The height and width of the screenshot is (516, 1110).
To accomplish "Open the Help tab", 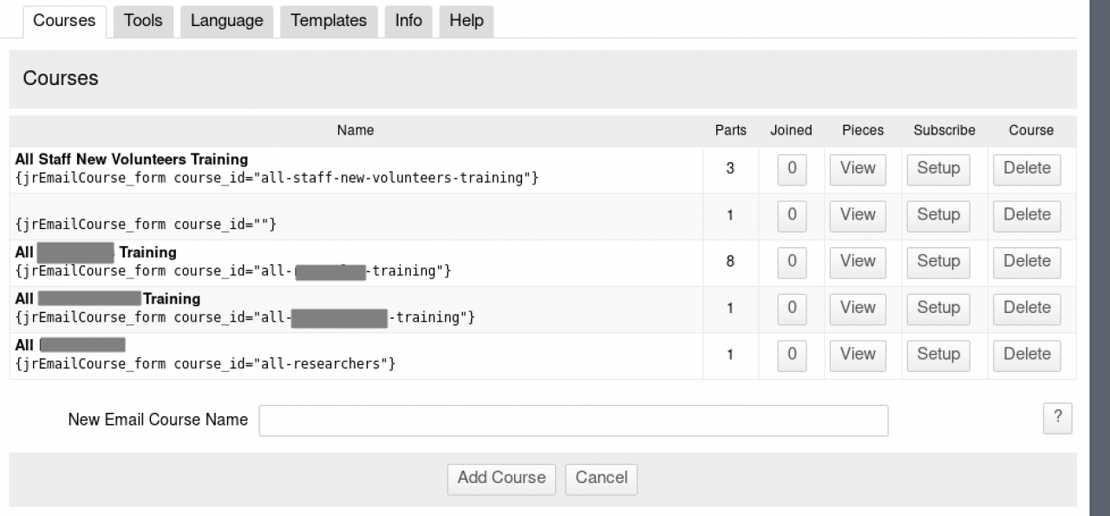I will click(467, 21).
